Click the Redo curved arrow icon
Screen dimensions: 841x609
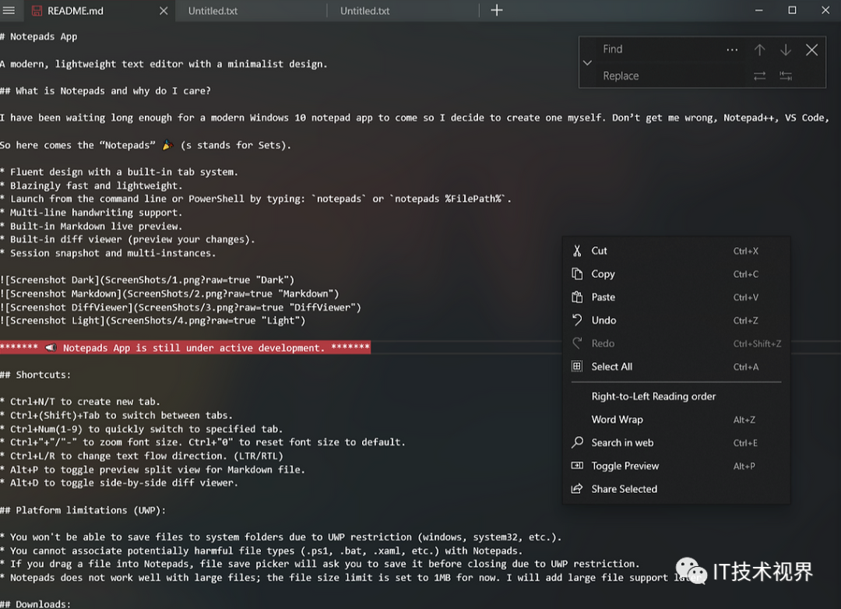point(577,343)
